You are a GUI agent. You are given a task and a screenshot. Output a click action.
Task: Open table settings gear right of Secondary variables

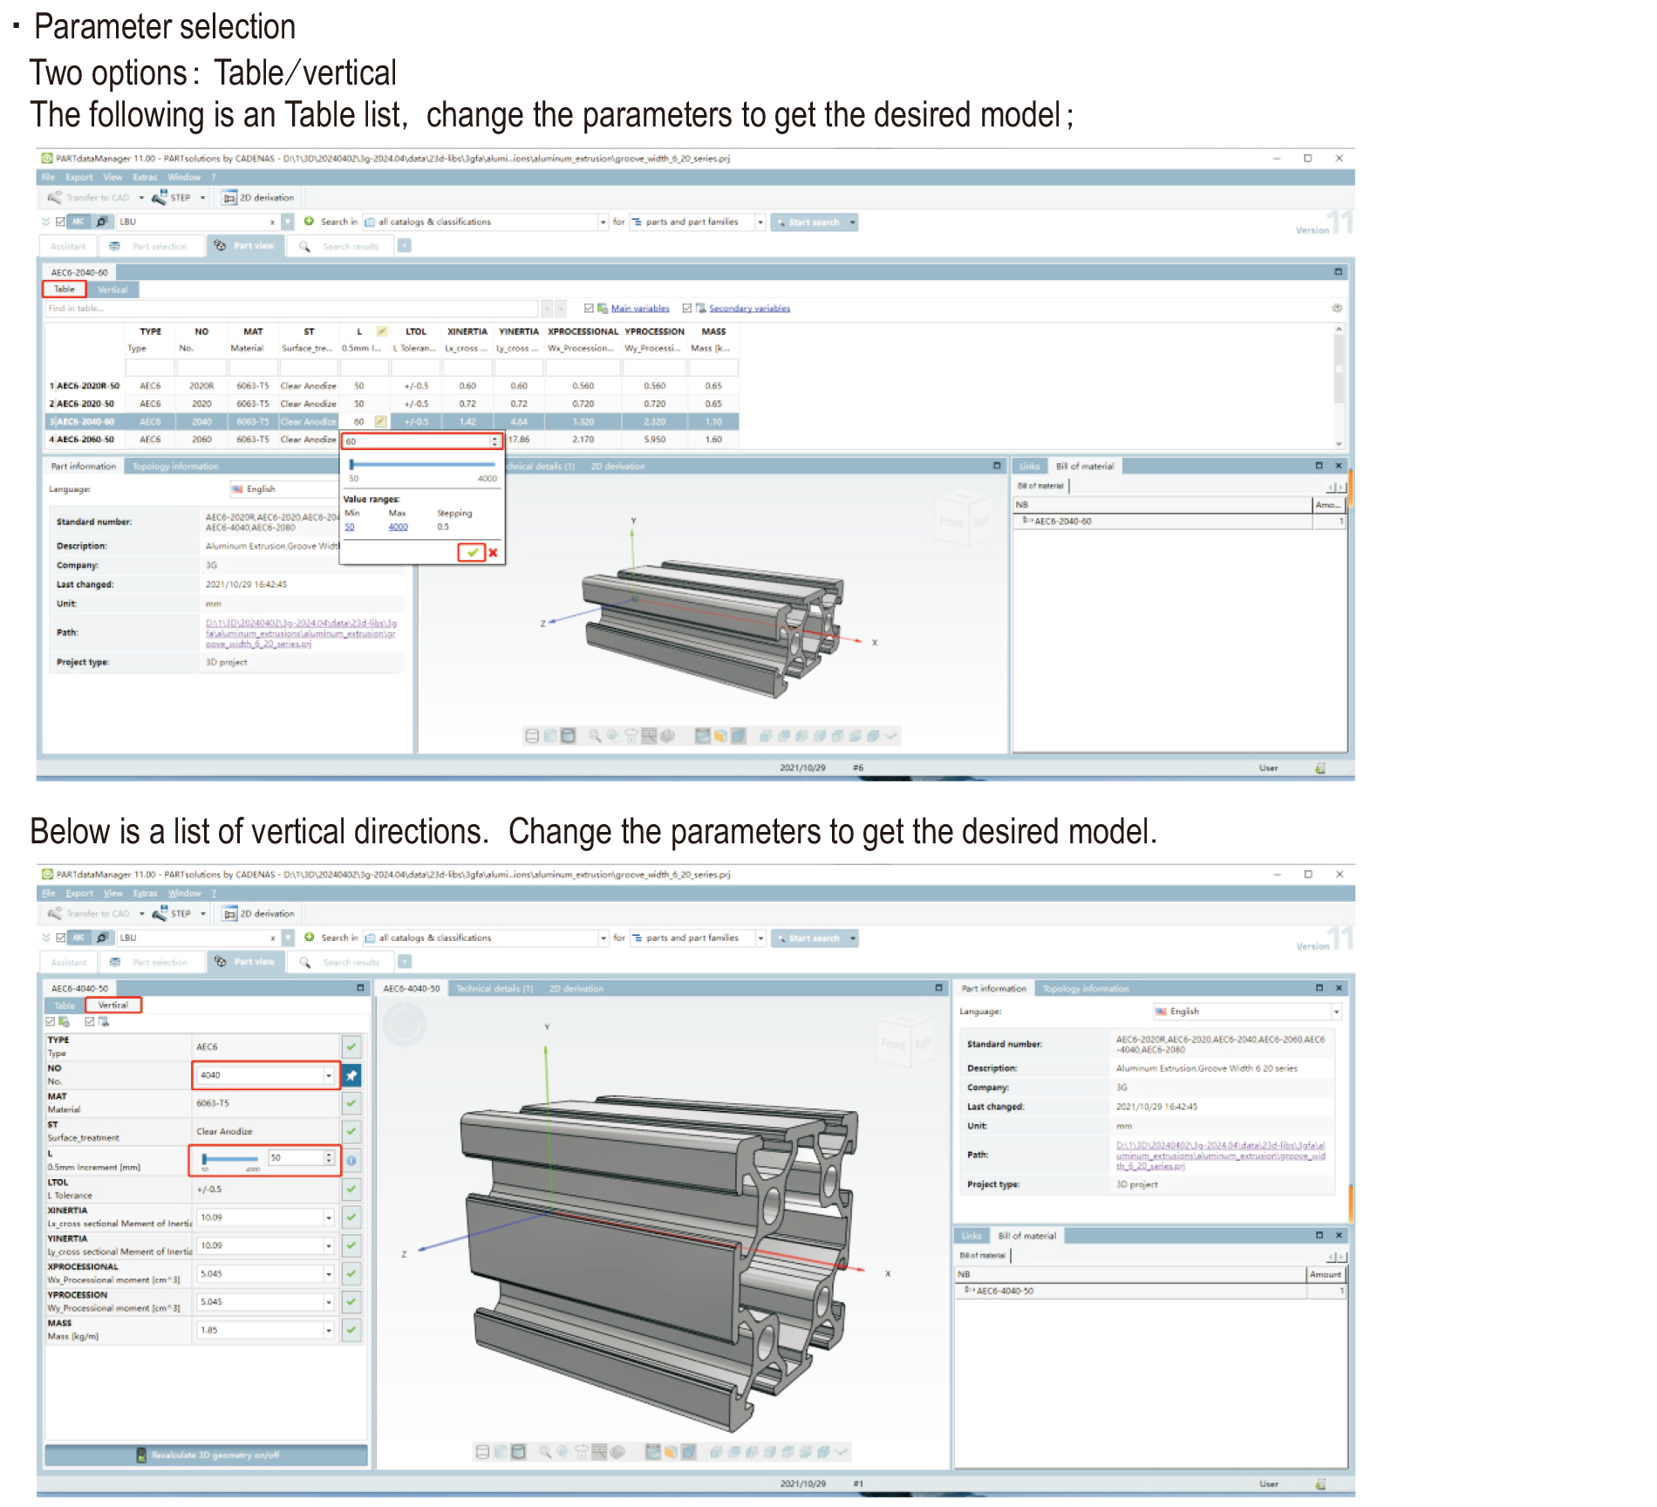pyautogui.click(x=1337, y=308)
